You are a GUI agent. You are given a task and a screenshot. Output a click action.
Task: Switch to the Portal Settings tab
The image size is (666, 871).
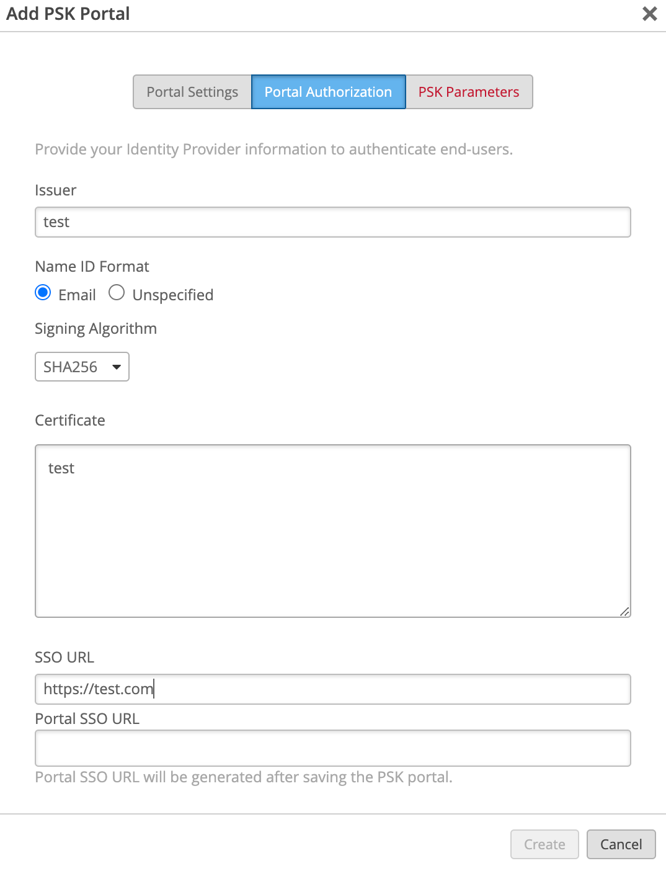point(192,92)
